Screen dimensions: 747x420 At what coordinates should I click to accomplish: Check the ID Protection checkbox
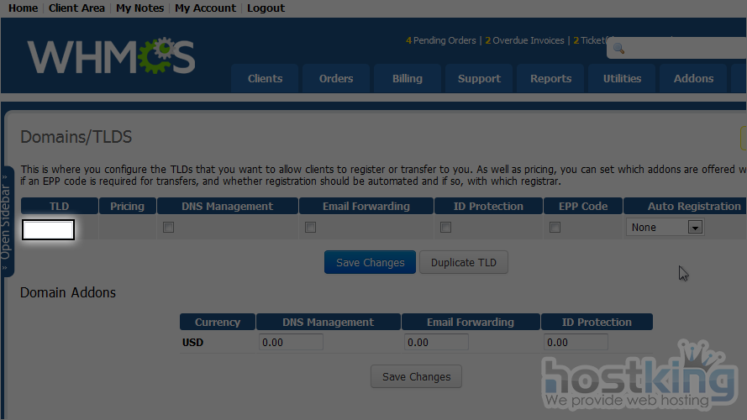click(x=445, y=228)
